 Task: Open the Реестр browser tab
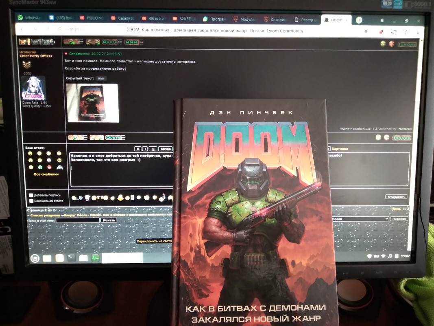tap(306, 20)
